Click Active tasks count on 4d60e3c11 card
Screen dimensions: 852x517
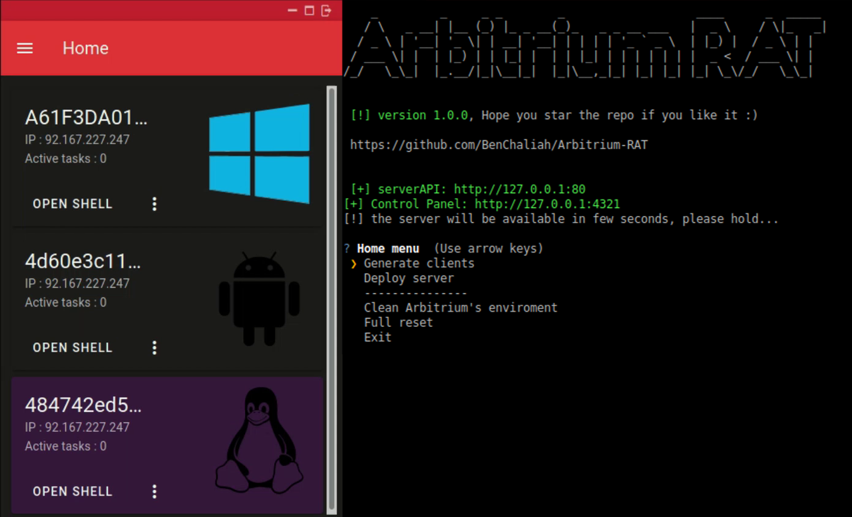click(x=65, y=302)
